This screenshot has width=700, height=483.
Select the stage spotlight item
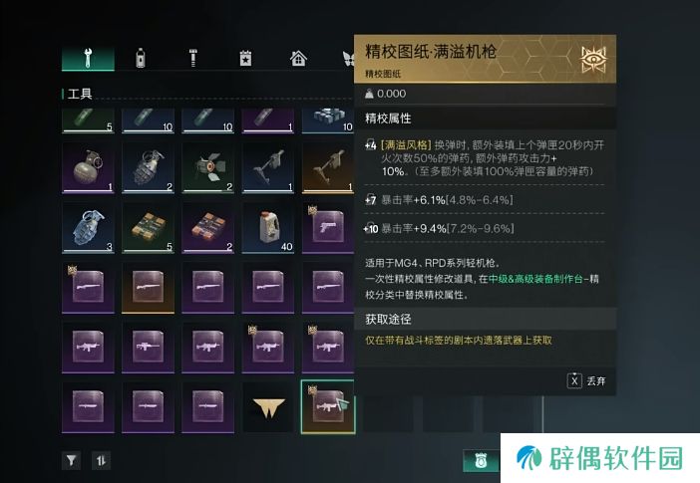[208, 167]
